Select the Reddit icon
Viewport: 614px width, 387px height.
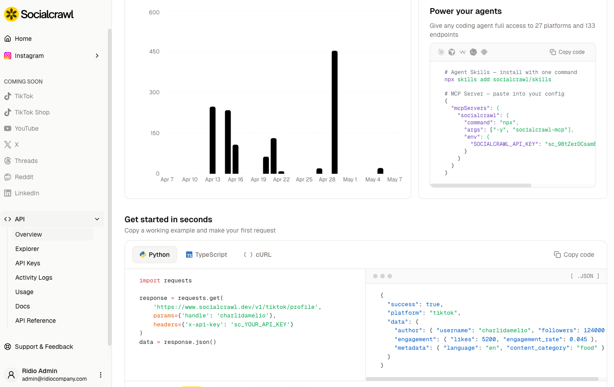(8, 177)
